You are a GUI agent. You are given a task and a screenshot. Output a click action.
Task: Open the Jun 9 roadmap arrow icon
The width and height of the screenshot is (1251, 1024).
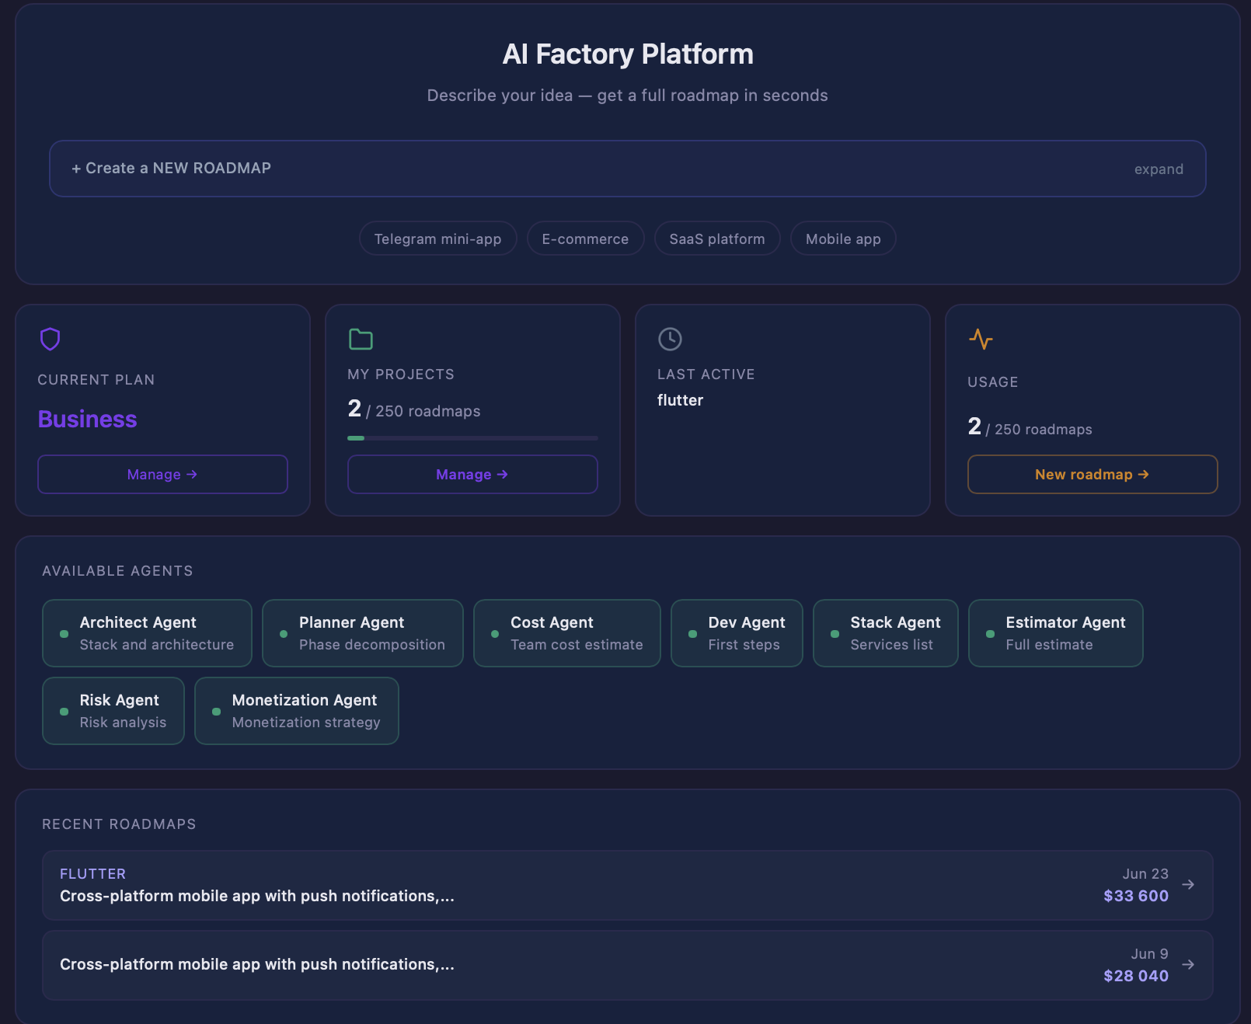(1188, 964)
